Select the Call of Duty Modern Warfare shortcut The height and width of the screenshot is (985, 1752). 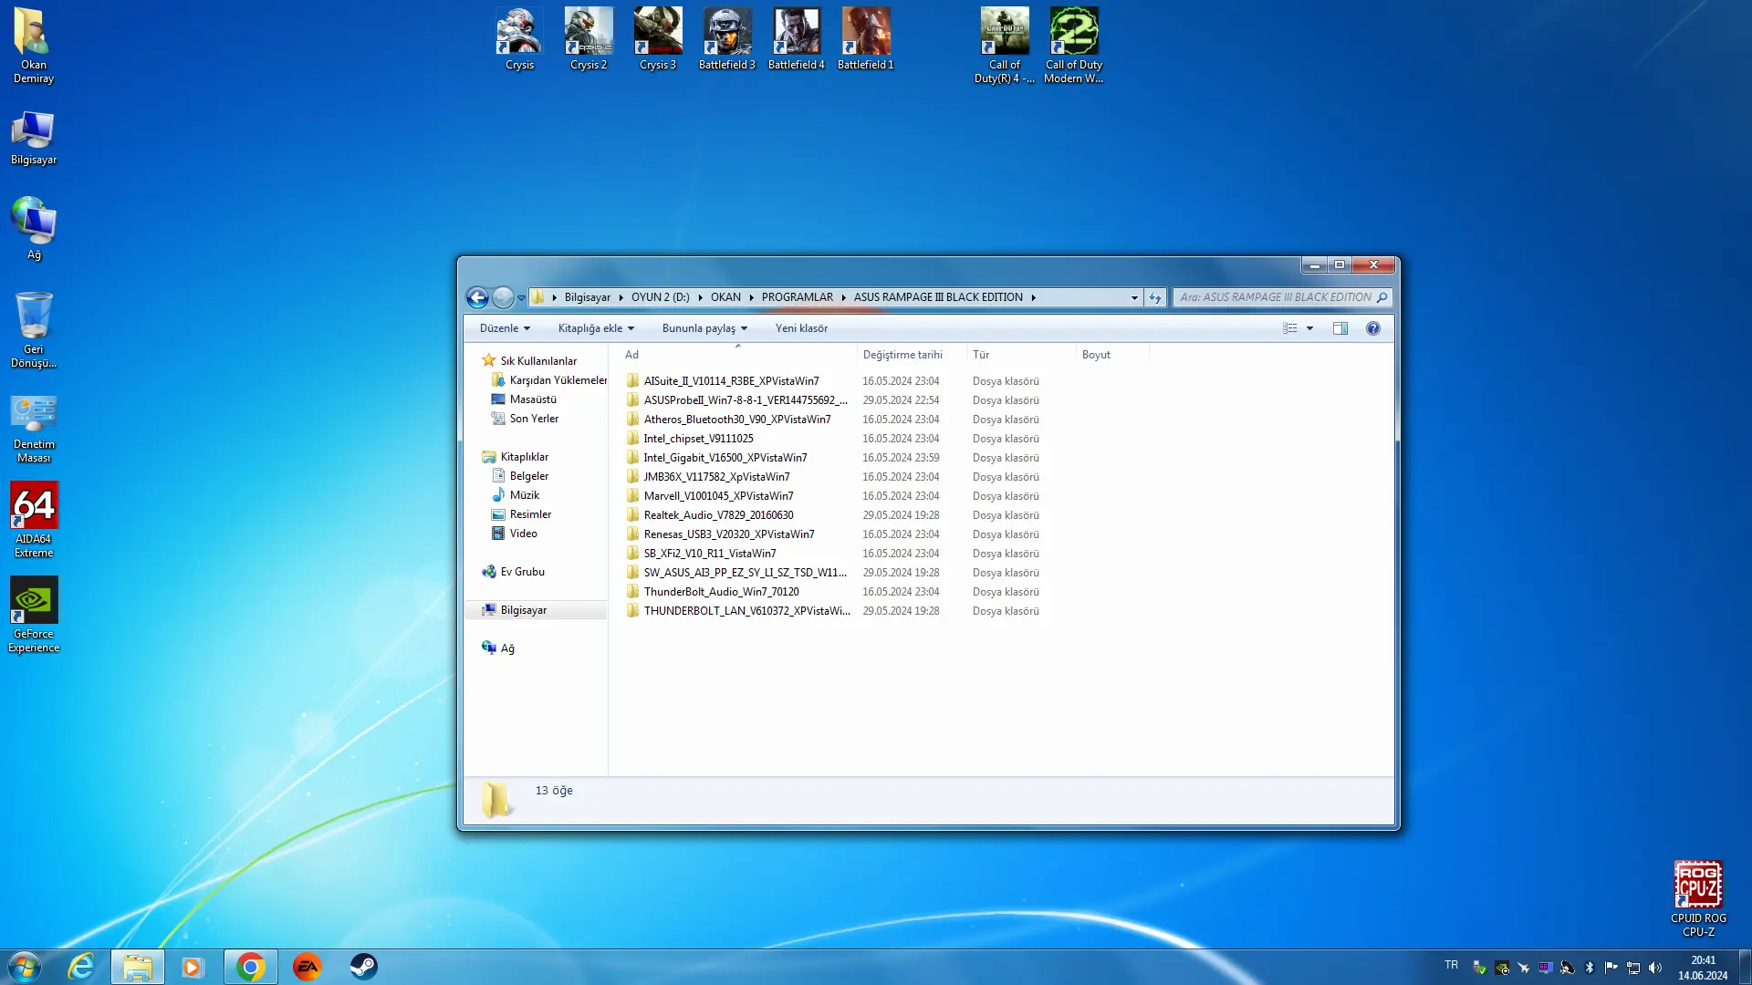1074,46
